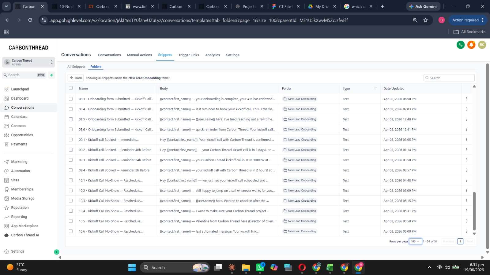Focus the sidebar Search box
This screenshot has width=490, height=275.
click(x=24, y=75)
